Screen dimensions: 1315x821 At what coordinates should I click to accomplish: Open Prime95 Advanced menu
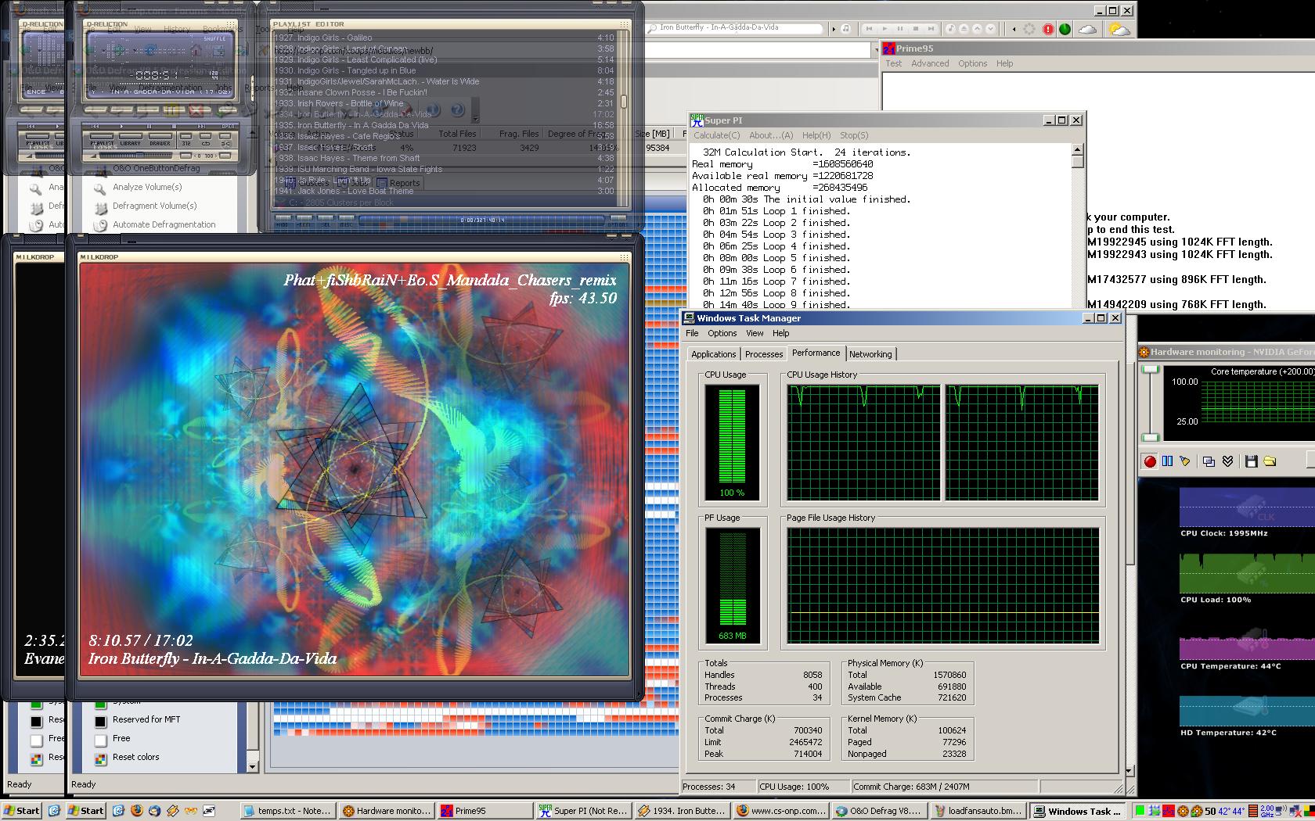pos(930,63)
